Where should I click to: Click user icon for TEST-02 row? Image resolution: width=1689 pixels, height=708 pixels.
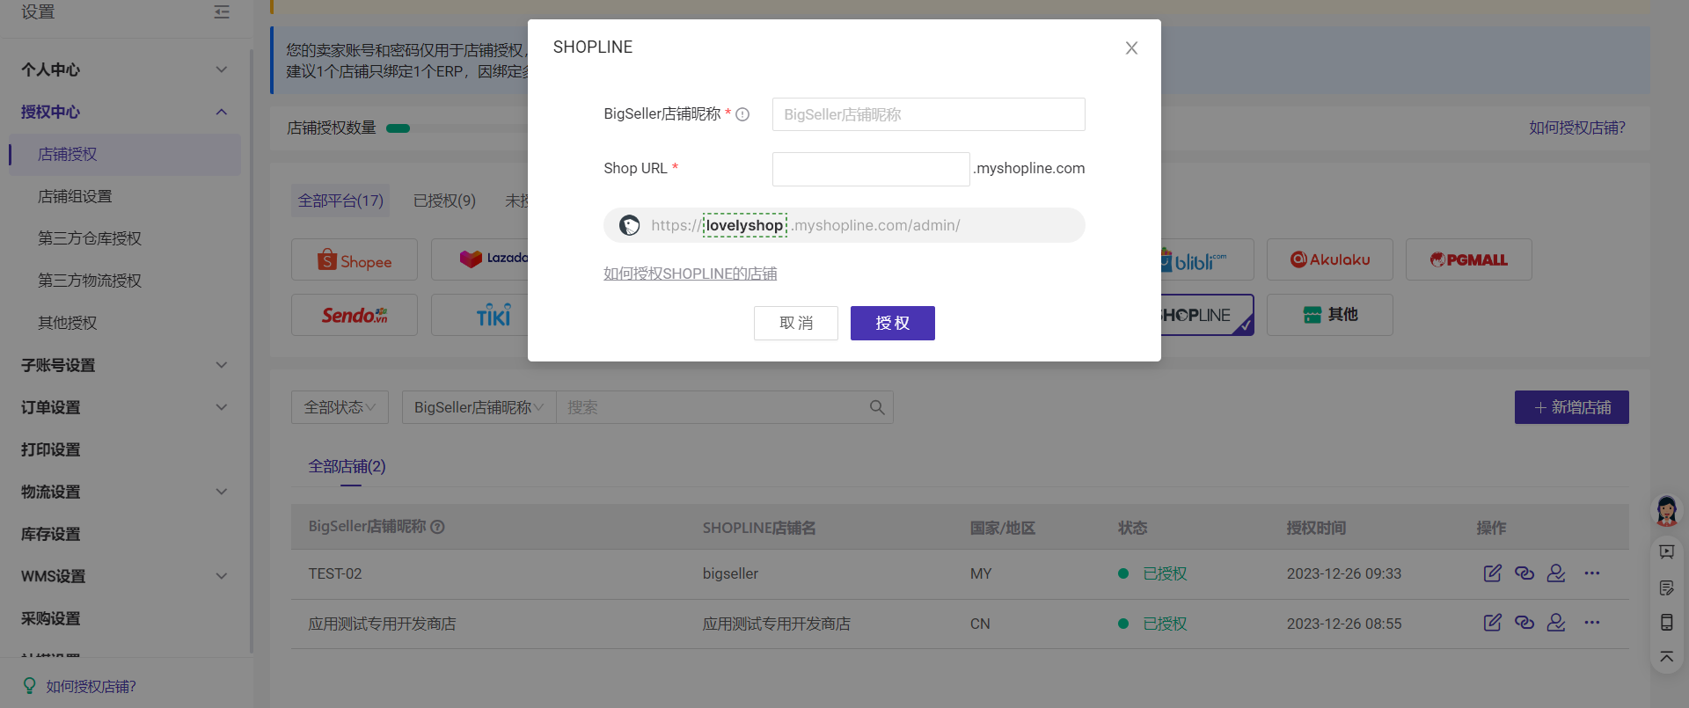[1556, 573]
